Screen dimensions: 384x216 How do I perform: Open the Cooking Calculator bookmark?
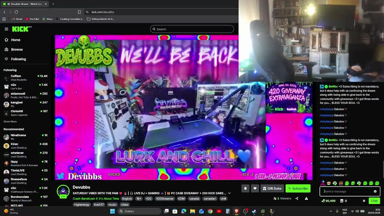click(x=70, y=19)
